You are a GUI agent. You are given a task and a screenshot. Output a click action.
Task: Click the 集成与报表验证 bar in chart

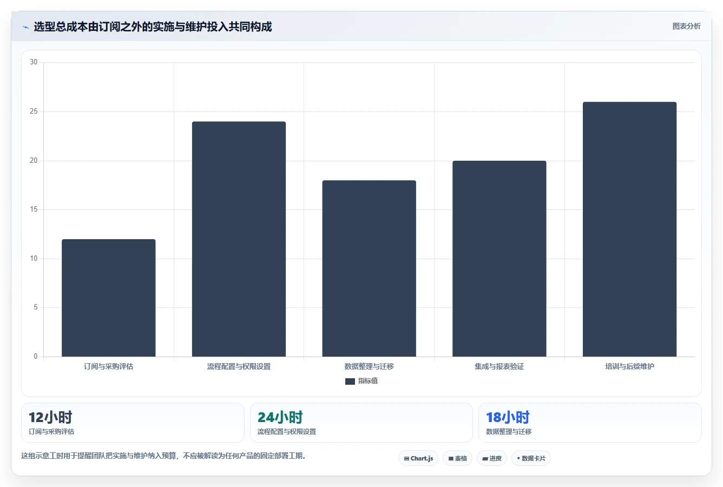click(x=499, y=259)
